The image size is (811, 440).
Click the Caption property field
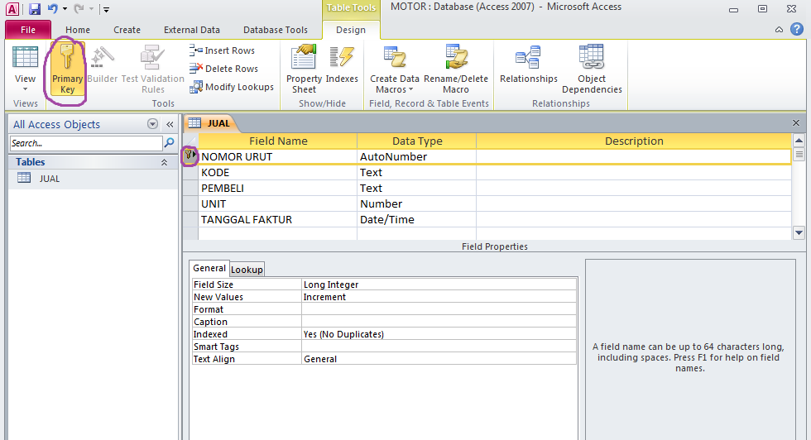point(439,322)
